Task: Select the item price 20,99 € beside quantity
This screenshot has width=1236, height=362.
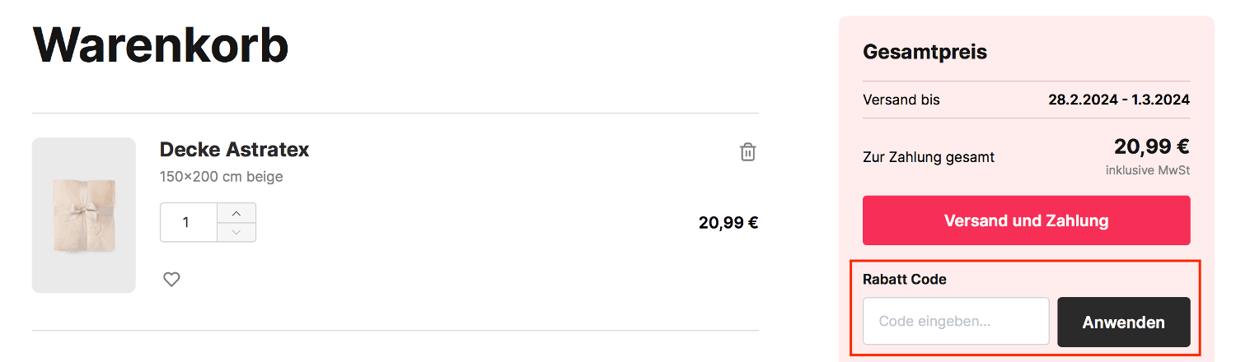Action: tap(728, 222)
